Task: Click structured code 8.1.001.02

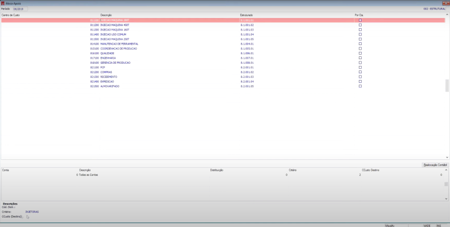Action: click(247, 25)
